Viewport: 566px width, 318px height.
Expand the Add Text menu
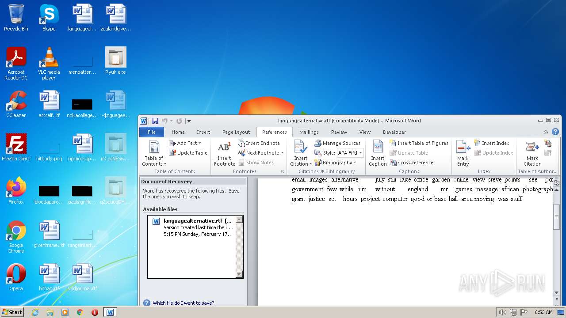[185, 143]
